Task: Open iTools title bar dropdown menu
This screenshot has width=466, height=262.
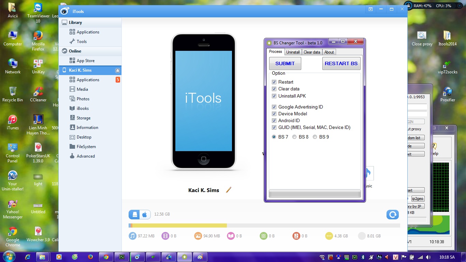Action: (370, 9)
